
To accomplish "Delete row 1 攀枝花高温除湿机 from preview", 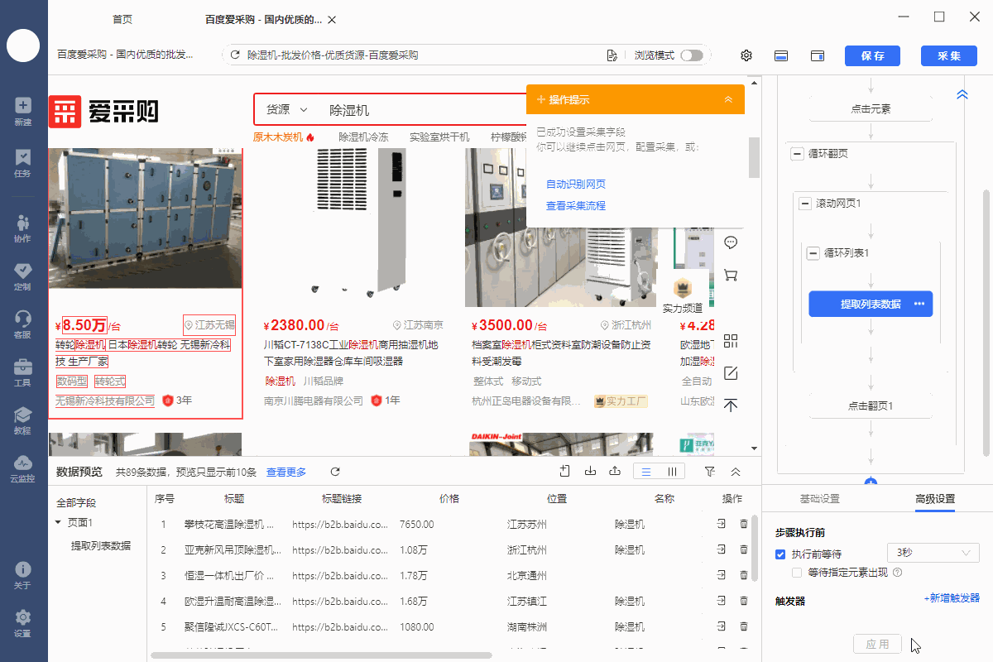I will pyautogui.click(x=744, y=524).
